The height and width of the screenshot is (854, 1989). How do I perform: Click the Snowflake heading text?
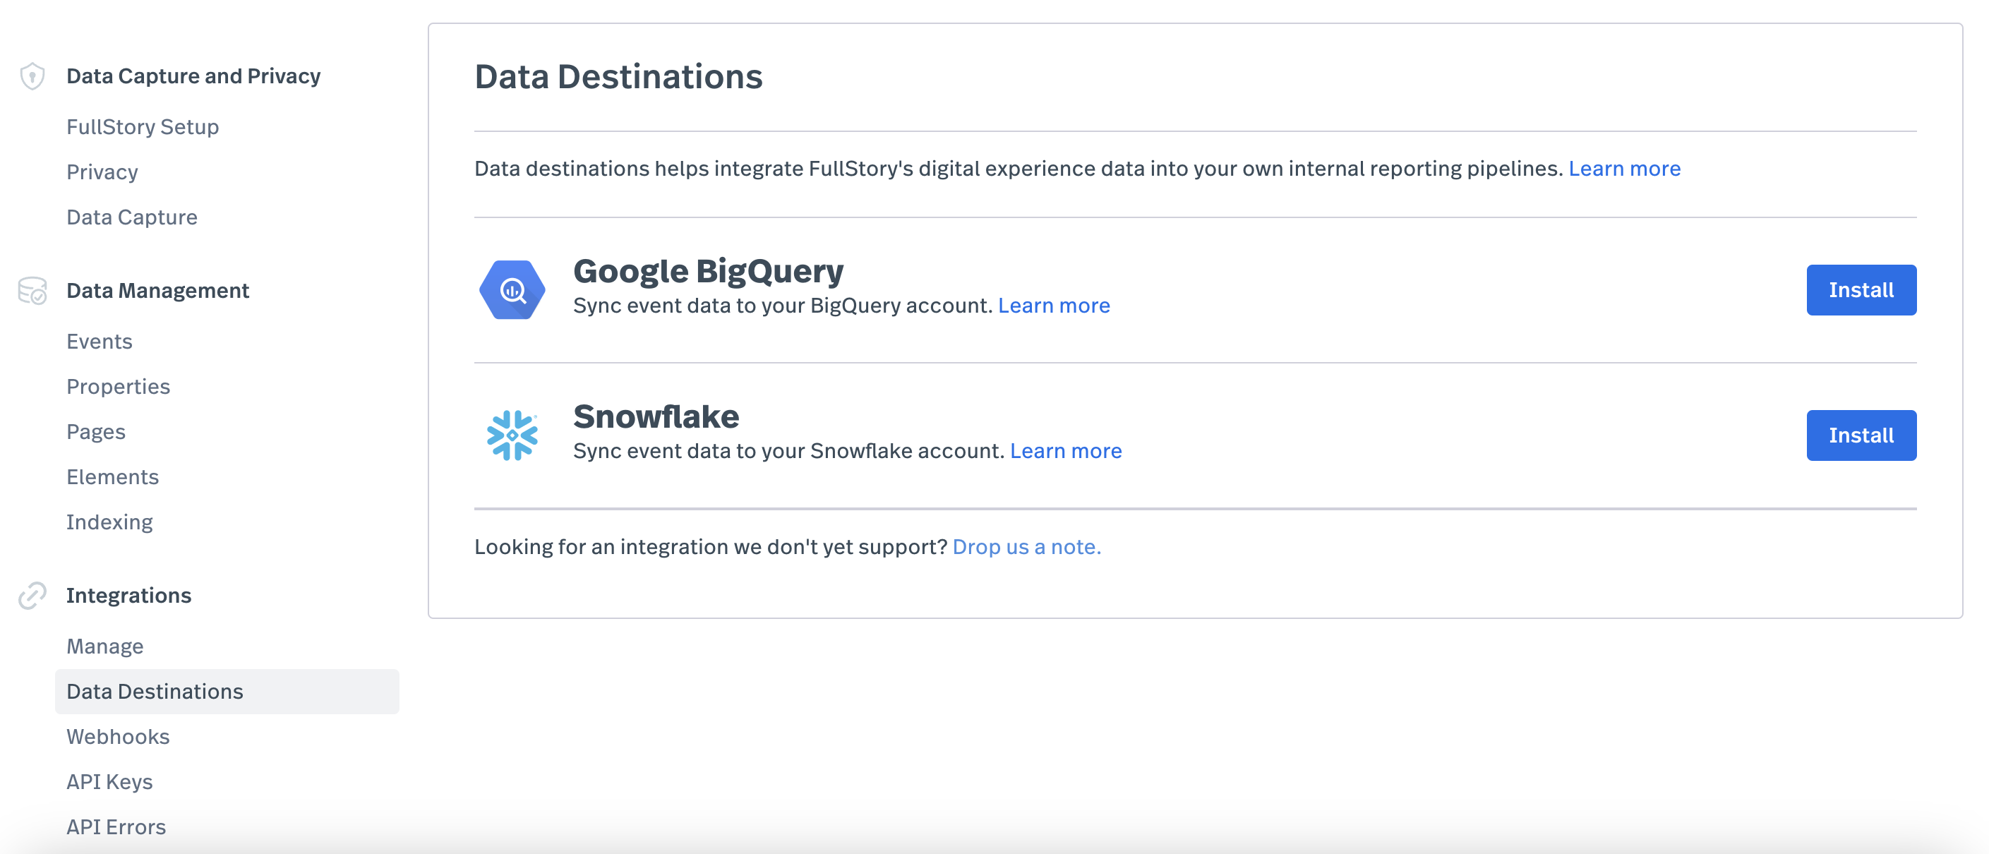[x=656, y=416]
